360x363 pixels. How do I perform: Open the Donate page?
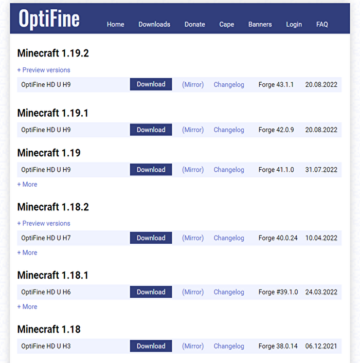click(195, 24)
